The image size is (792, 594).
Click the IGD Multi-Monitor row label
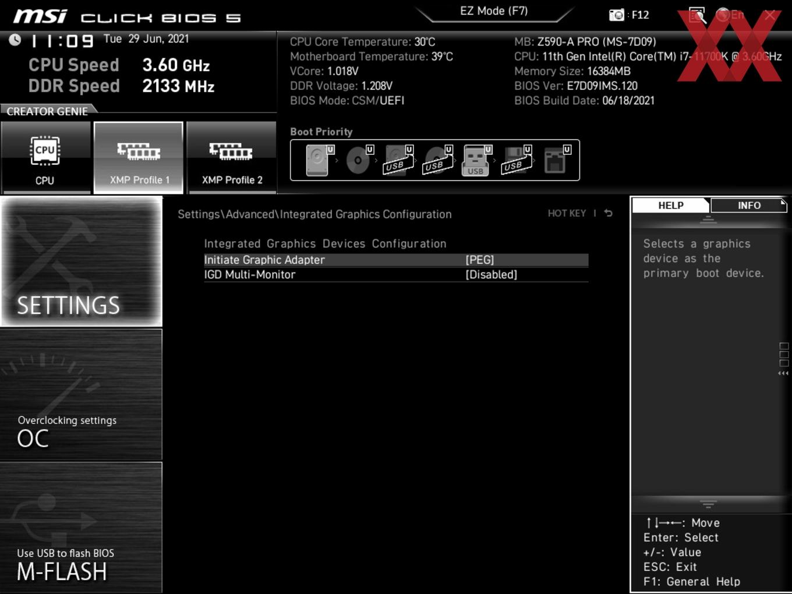[250, 274]
